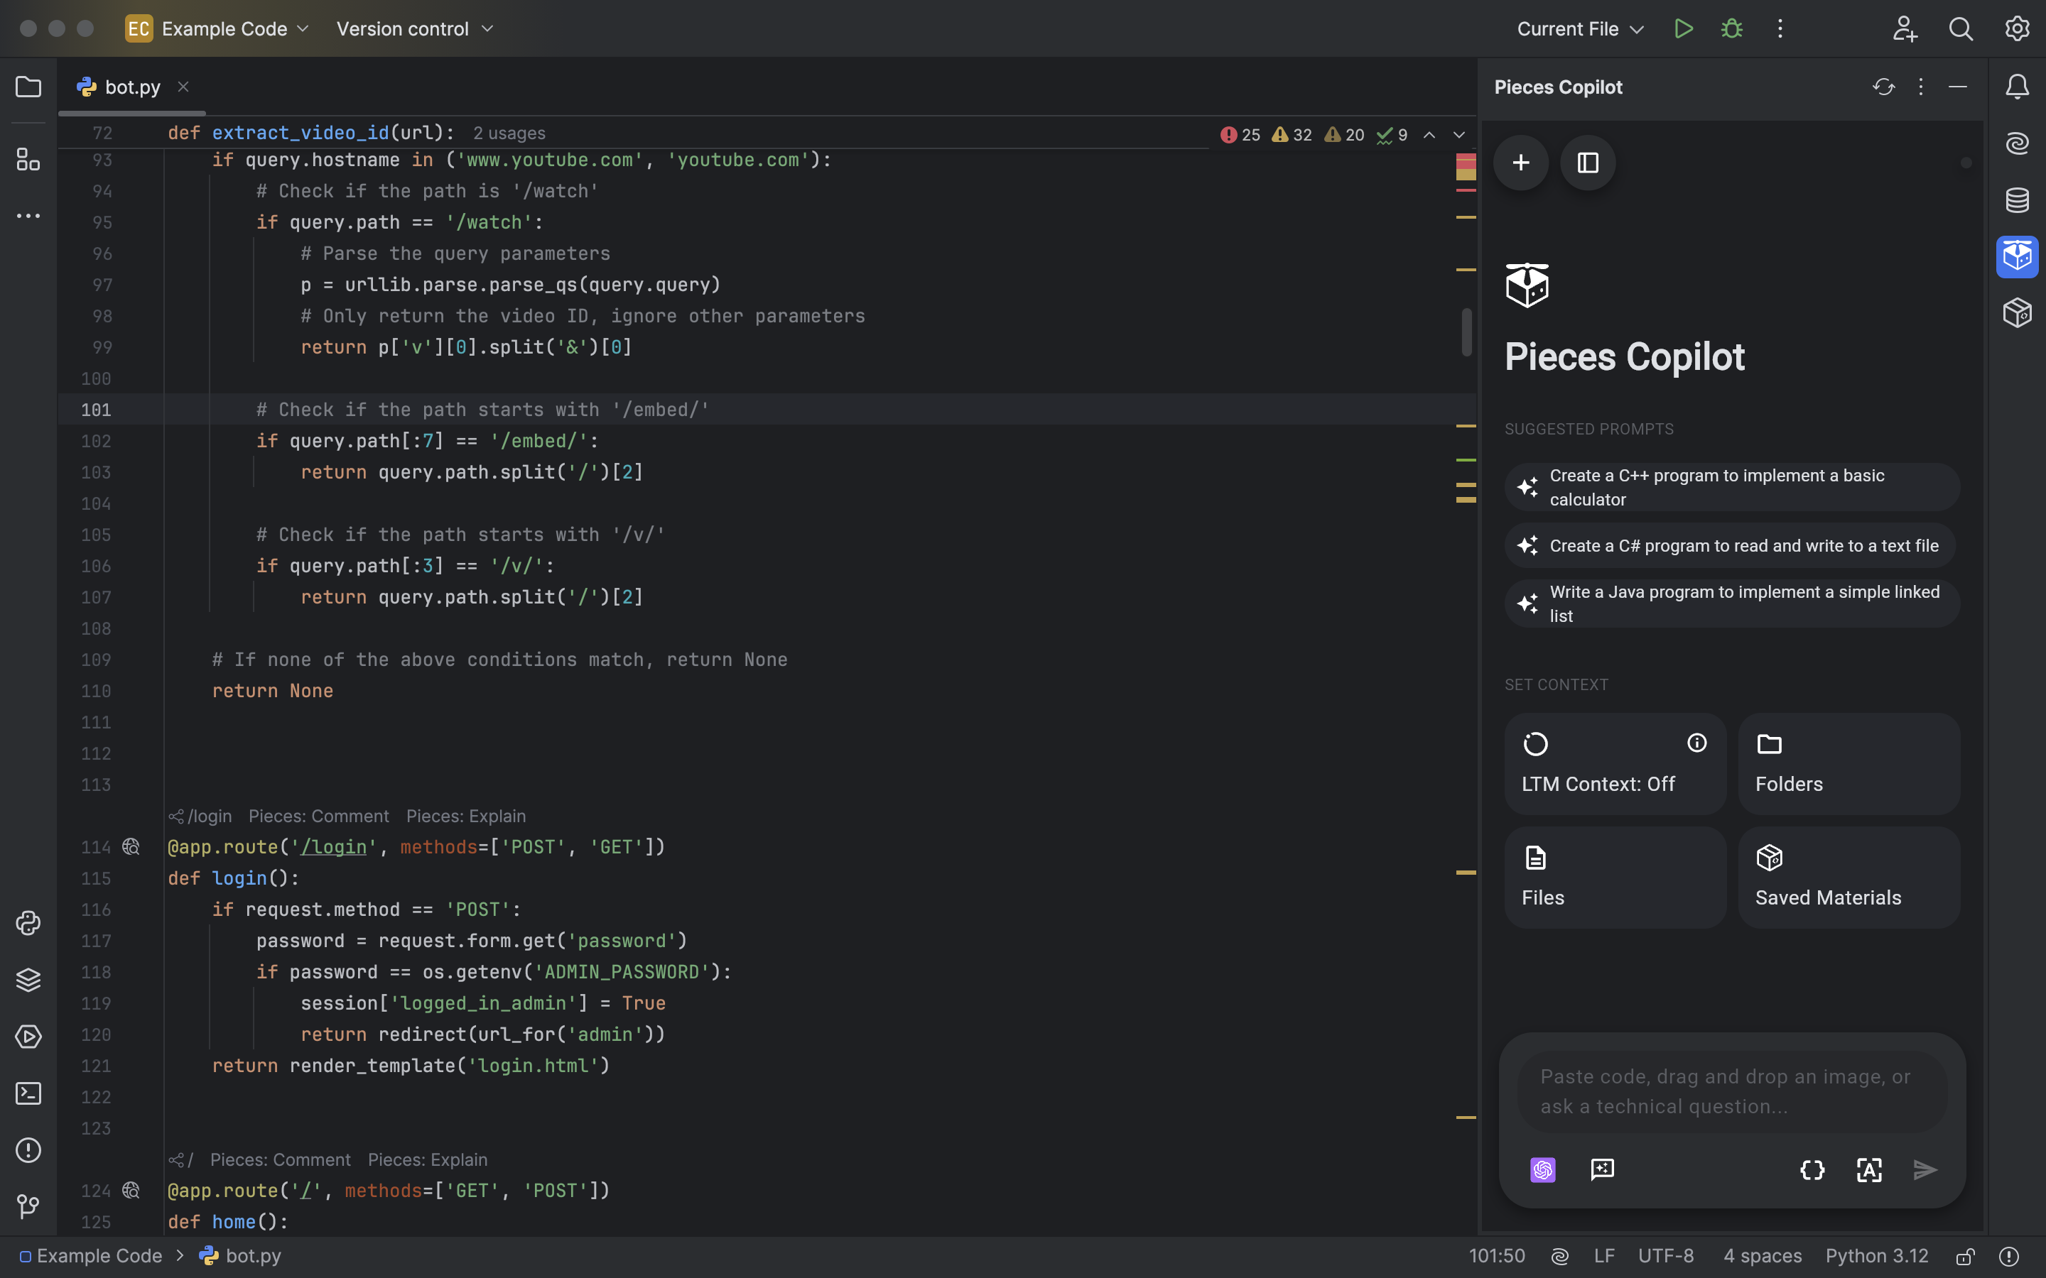Open the Structure tool window icon
Screen dimensions: 2046x1278
point(28,160)
